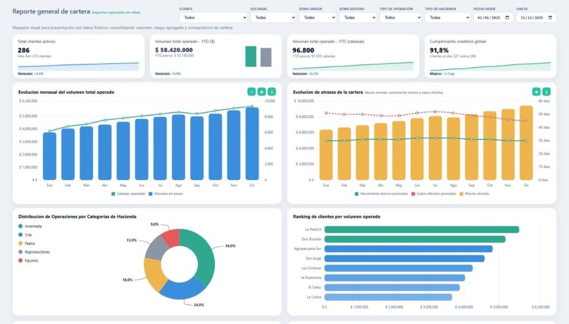This screenshot has height=324, width=569.
Task: Click the plus icon on monthly volume chart
Action: tap(262, 92)
